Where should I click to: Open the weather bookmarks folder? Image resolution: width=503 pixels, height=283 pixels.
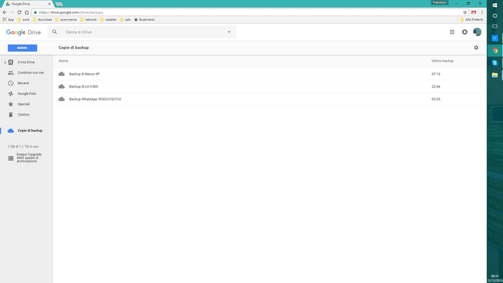click(108, 20)
